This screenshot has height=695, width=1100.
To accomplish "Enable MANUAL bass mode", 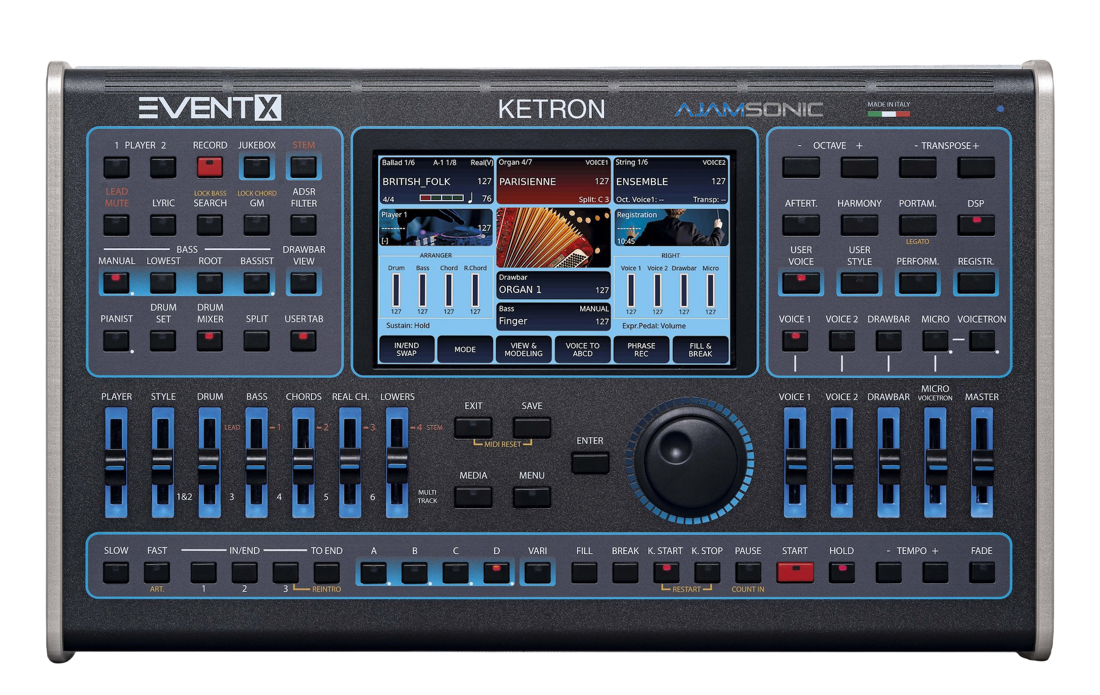I will click(x=117, y=283).
